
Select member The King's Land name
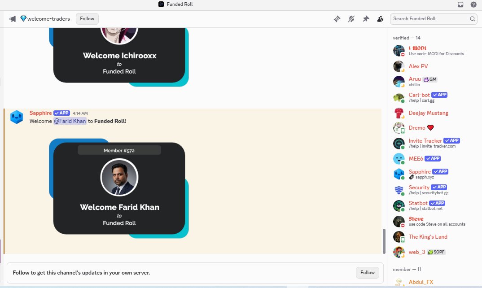point(428,237)
